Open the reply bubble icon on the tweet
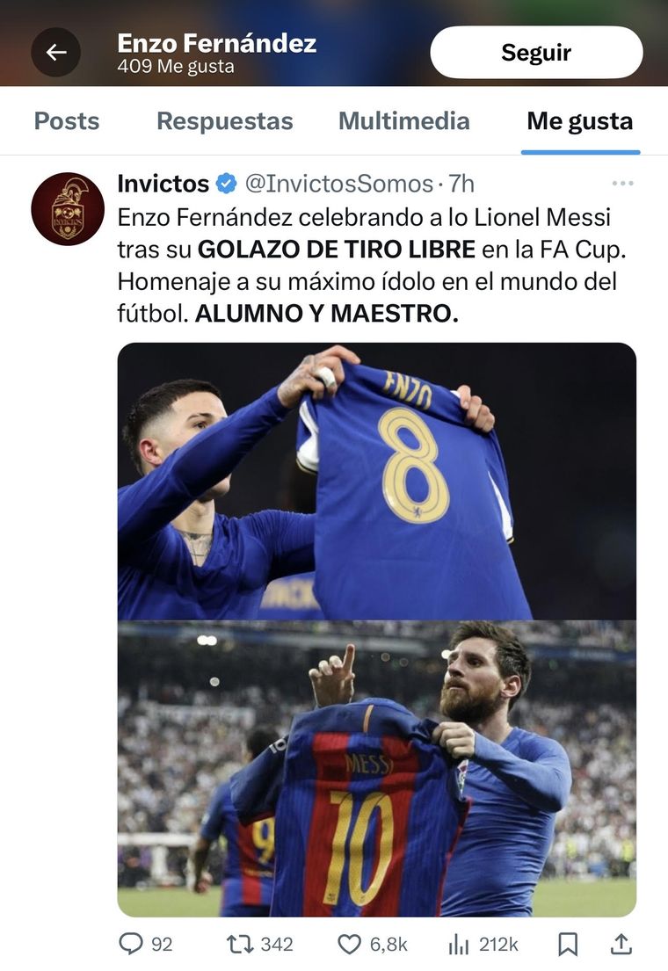Image resolution: width=668 pixels, height=971 pixels. (130, 944)
